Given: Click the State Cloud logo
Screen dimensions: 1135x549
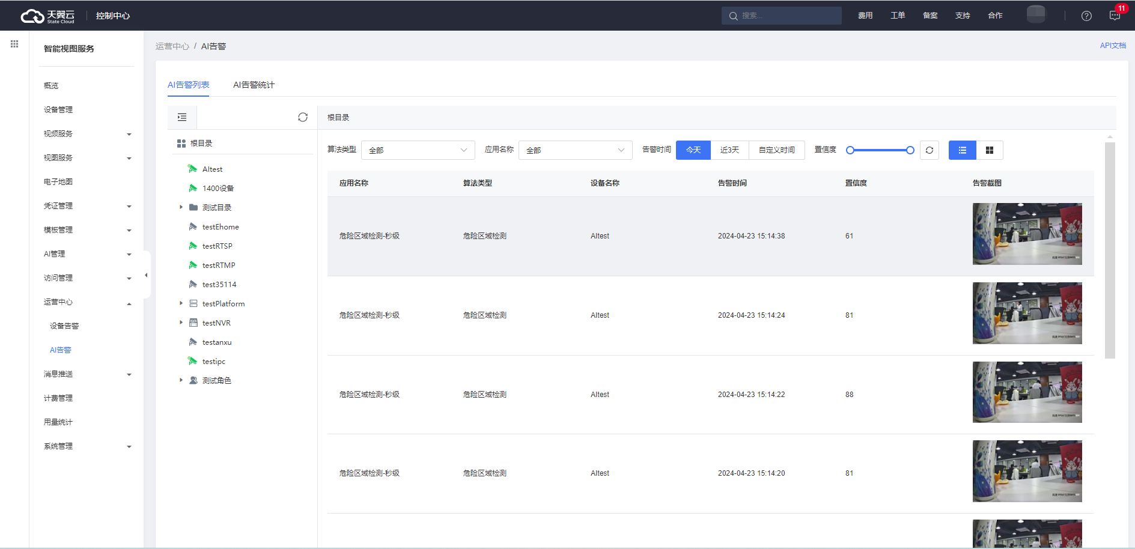Looking at the screenshot, I should pyautogui.click(x=47, y=16).
